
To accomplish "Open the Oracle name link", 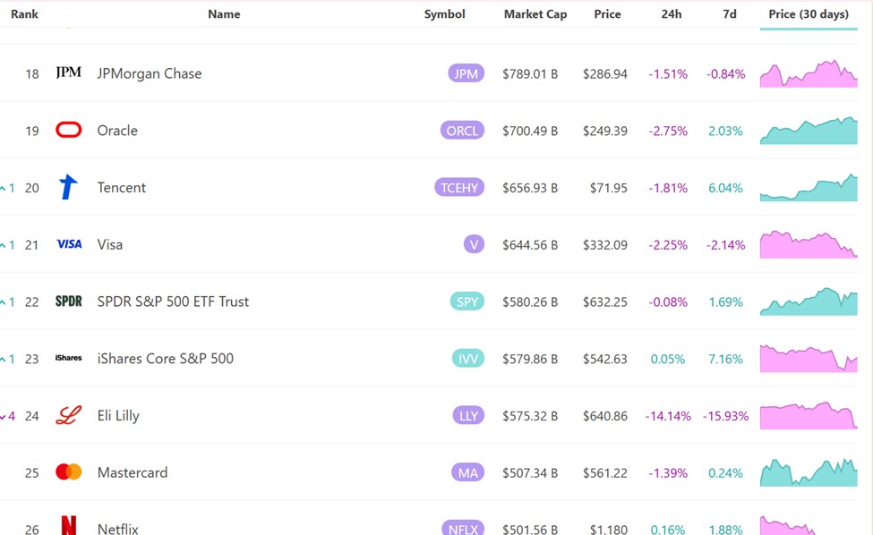I will [117, 130].
